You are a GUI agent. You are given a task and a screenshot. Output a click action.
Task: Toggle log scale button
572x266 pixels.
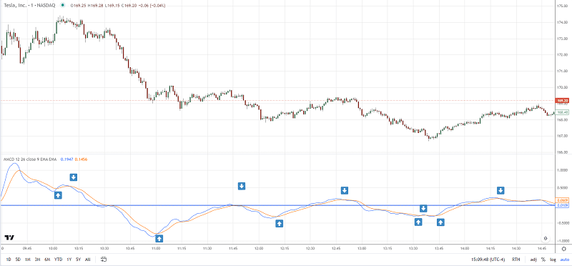553,260
